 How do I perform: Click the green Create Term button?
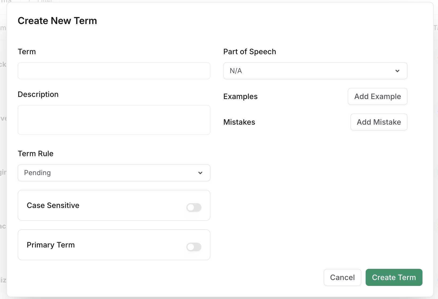coord(394,277)
